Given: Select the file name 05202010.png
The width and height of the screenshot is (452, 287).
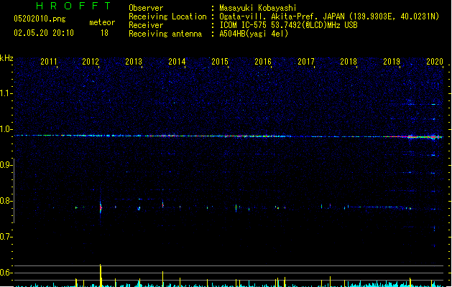Looking at the screenshot, I should [40, 19].
